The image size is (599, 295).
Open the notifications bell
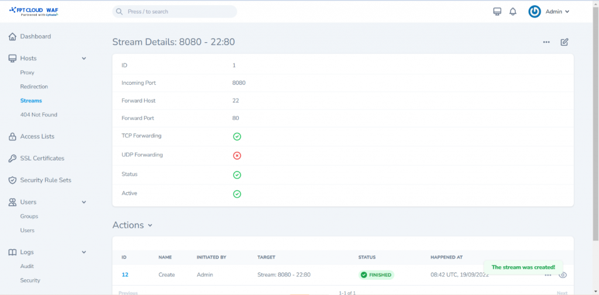coord(513,12)
